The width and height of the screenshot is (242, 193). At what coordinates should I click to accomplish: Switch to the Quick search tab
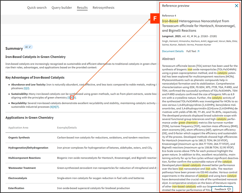pos(37,8)
